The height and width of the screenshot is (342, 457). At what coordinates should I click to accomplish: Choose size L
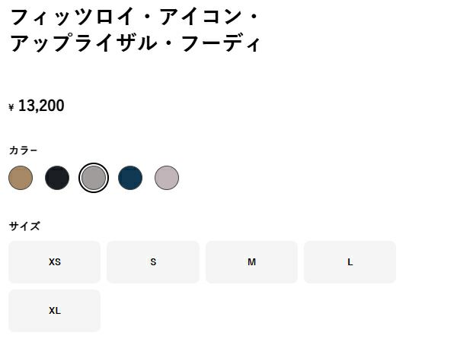pos(350,262)
